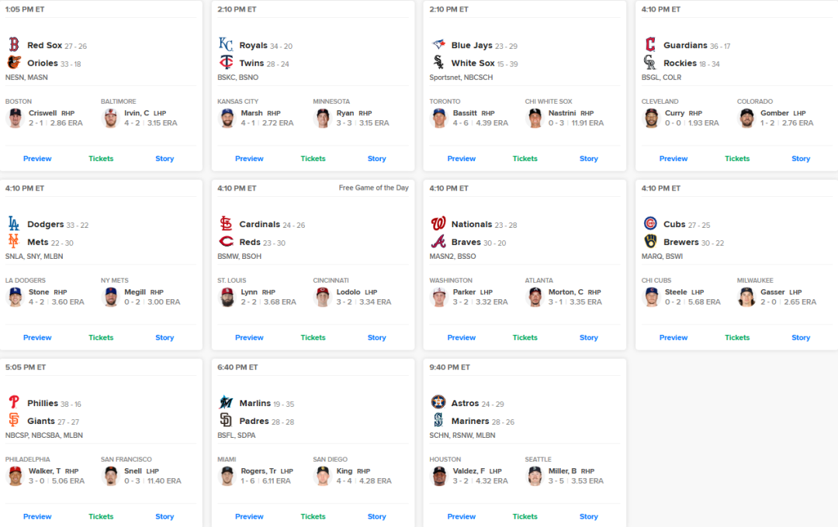The height and width of the screenshot is (527, 838).
Task: Click the Phillies P logo
Action: 14,402
